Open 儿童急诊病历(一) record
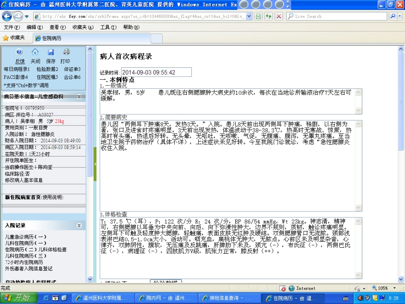Screen dimensions: 405x304 [x=26, y=237]
